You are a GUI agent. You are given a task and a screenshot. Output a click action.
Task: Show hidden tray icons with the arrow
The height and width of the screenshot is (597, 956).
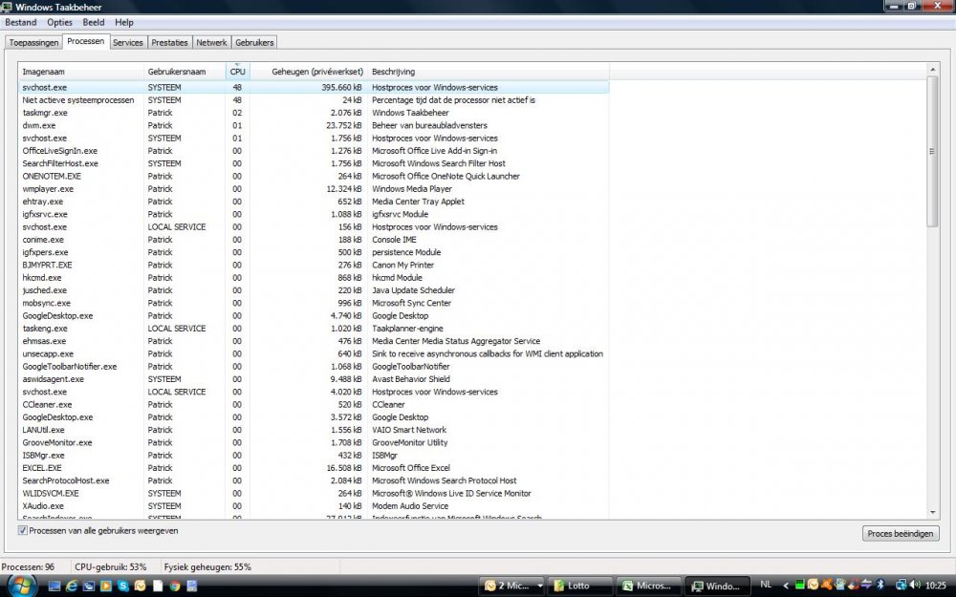[786, 585]
